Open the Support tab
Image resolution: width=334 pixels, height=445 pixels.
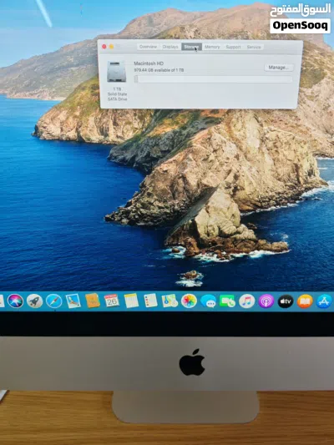click(233, 47)
